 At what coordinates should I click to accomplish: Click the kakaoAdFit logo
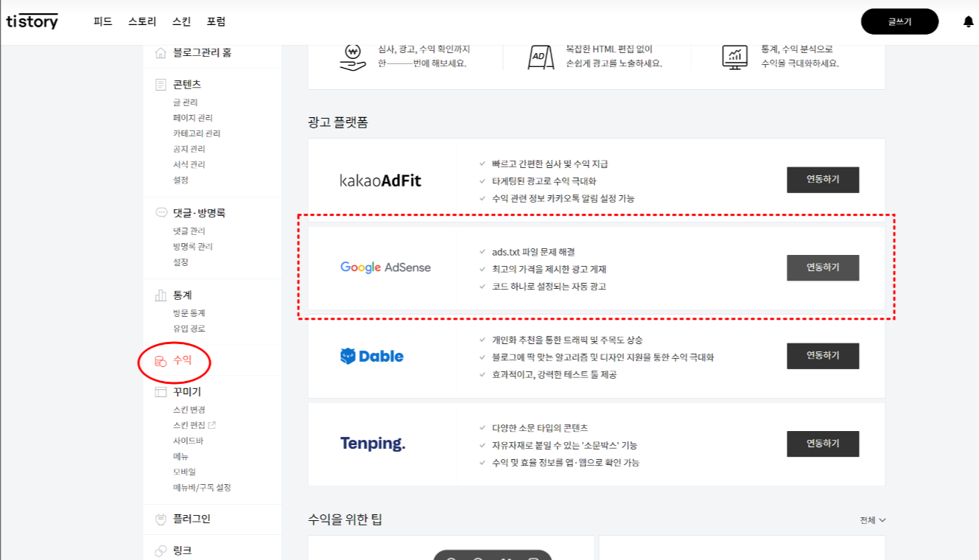pos(380,181)
